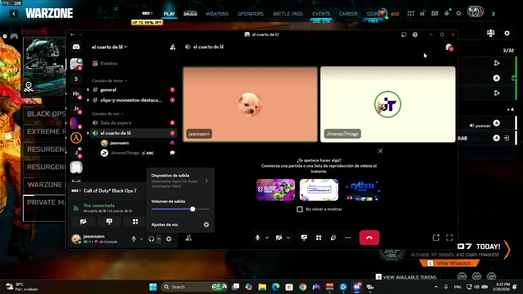Open Warzone settings gear in top bar
Screen dimensions: 523x294
(x=458, y=13)
